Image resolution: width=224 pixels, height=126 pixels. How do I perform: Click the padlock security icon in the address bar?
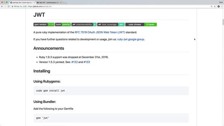tap(12, 6)
